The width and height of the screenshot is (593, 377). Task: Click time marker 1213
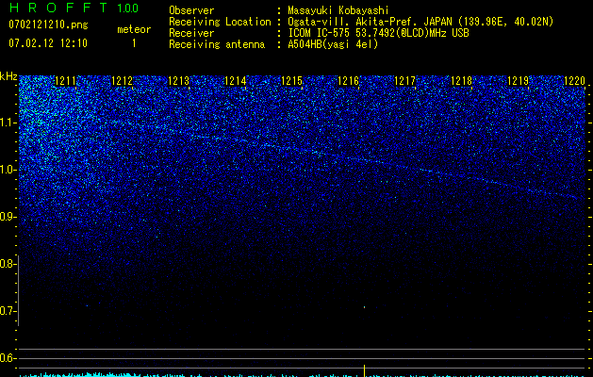tap(178, 81)
